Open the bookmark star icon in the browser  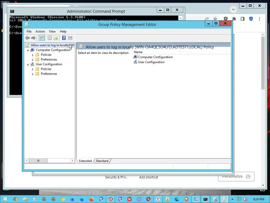215,19
